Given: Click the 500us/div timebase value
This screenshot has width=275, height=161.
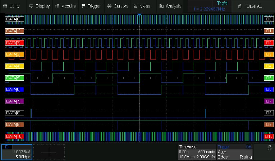Looking at the screenshot, I should tap(206, 152).
